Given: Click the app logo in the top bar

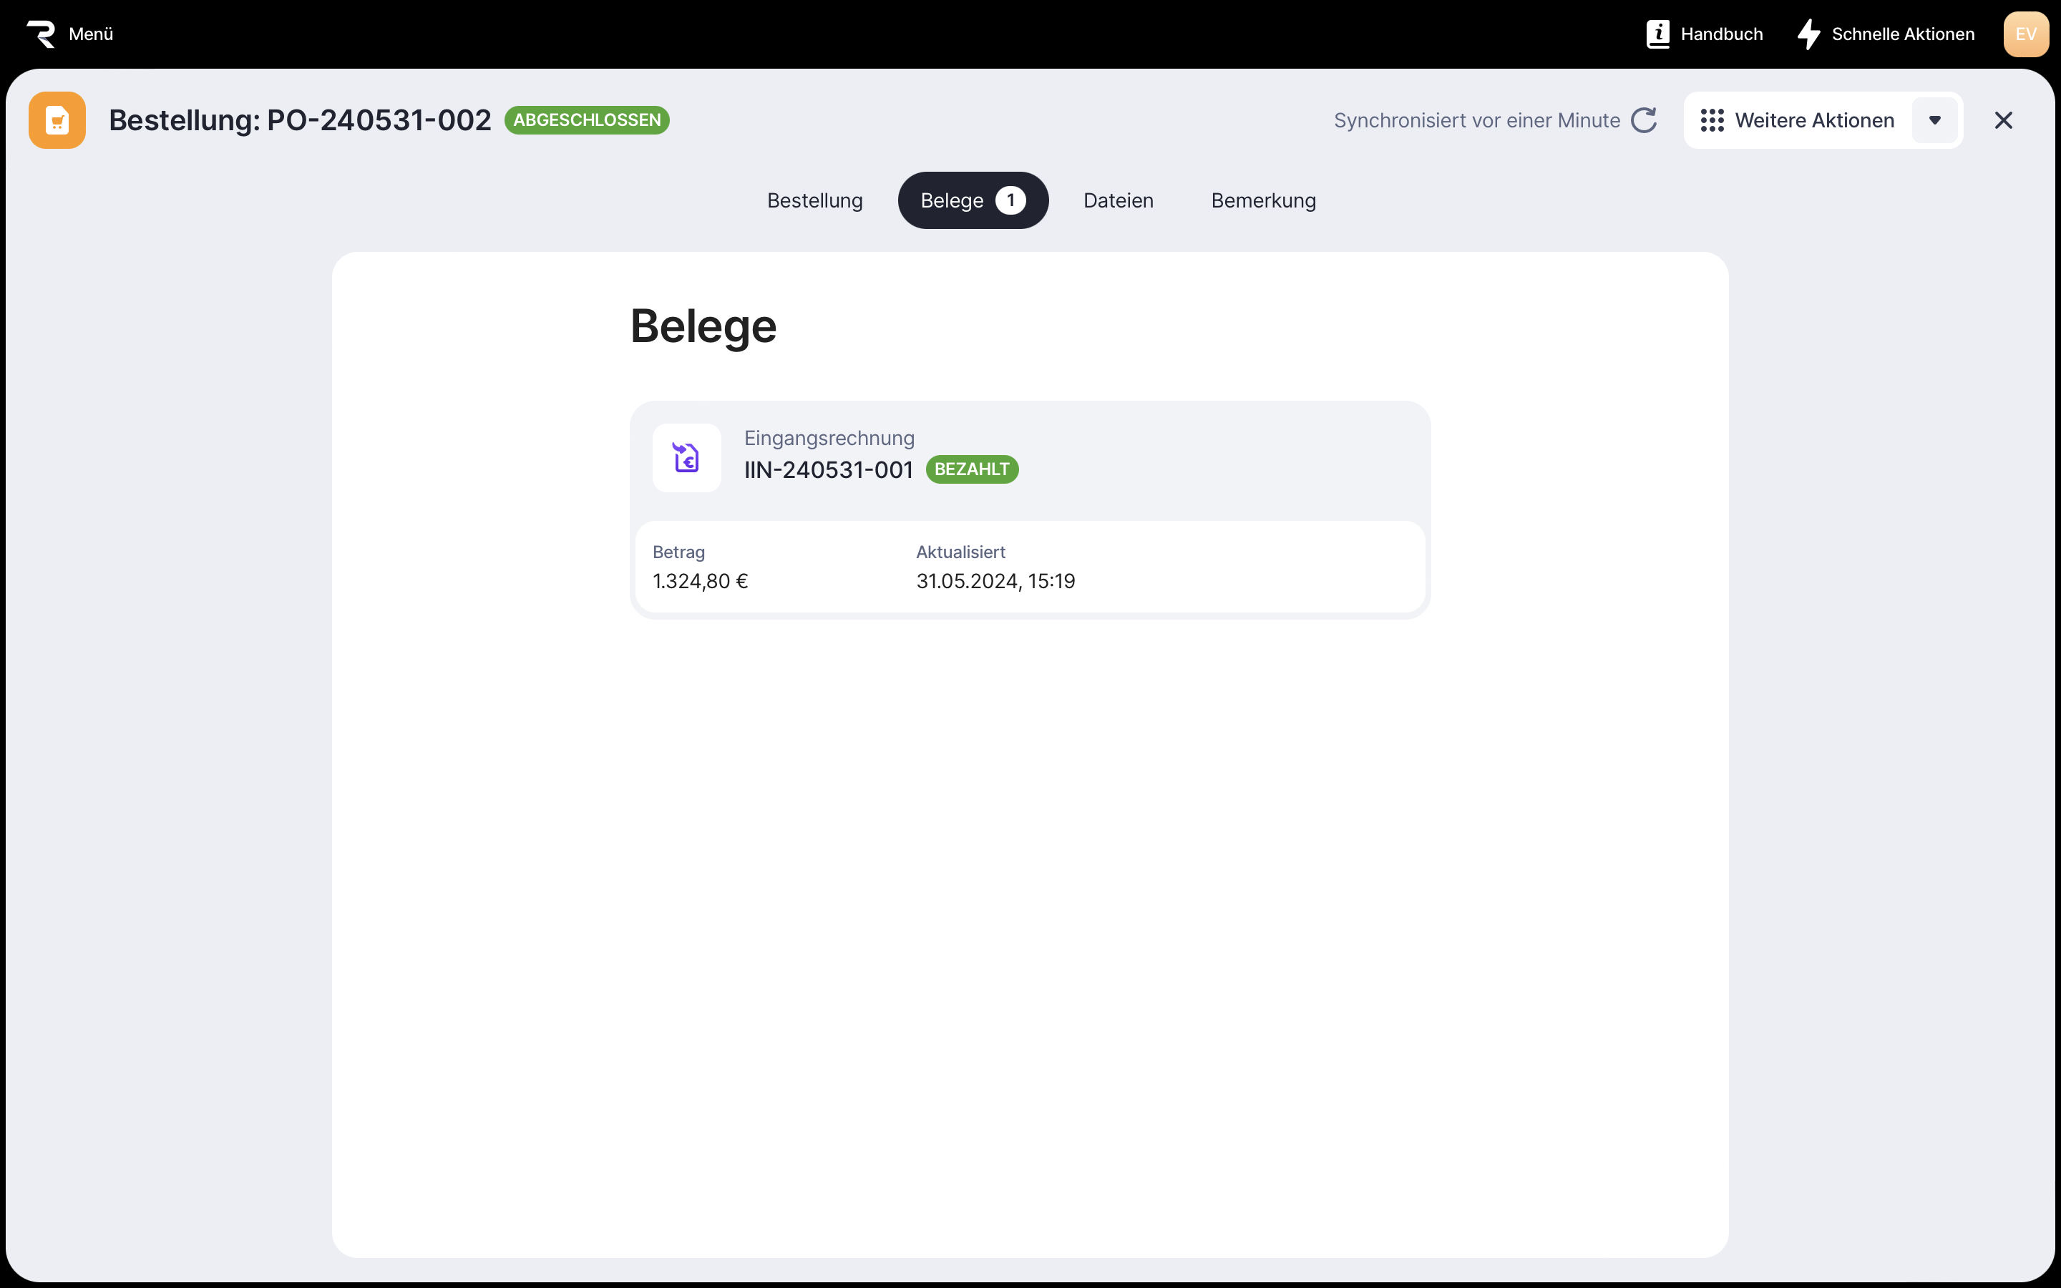Looking at the screenshot, I should tap(41, 34).
